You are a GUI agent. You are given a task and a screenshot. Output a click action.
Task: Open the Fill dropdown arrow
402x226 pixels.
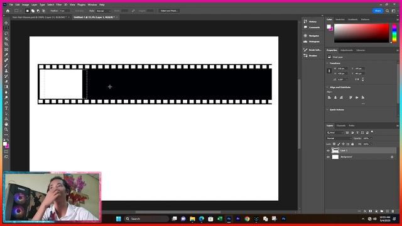[371, 144]
